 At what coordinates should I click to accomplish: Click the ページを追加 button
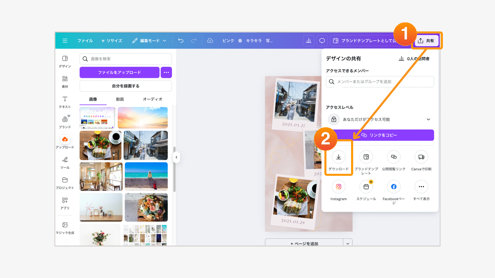[304, 243]
